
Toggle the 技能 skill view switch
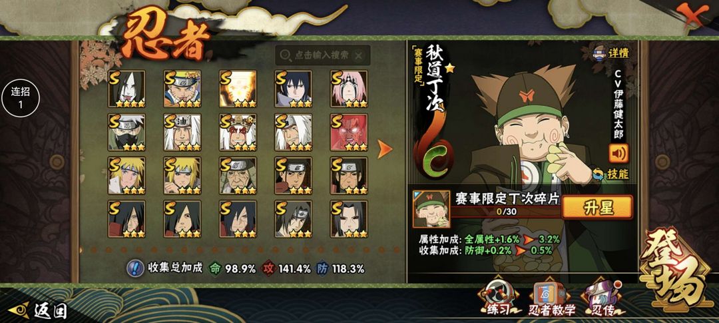point(610,174)
